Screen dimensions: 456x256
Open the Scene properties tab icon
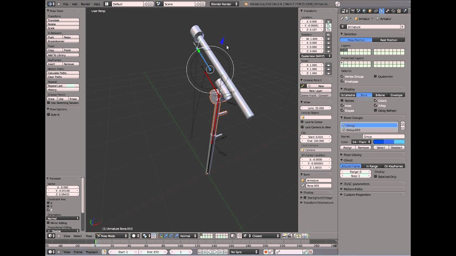click(358, 11)
